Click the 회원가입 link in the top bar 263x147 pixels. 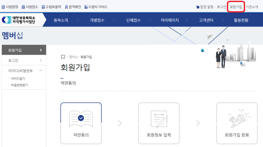click(236, 7)
